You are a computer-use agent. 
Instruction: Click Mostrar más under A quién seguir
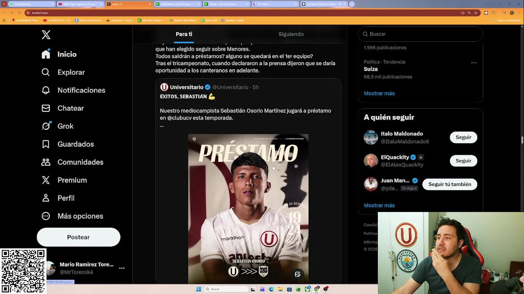(379, 205)
